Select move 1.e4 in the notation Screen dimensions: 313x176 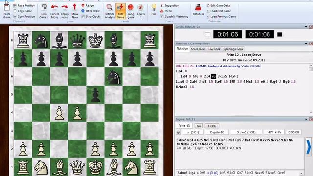click(179, 71)
